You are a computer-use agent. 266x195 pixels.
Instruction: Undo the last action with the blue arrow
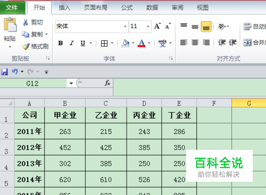[x=15, y=72]
